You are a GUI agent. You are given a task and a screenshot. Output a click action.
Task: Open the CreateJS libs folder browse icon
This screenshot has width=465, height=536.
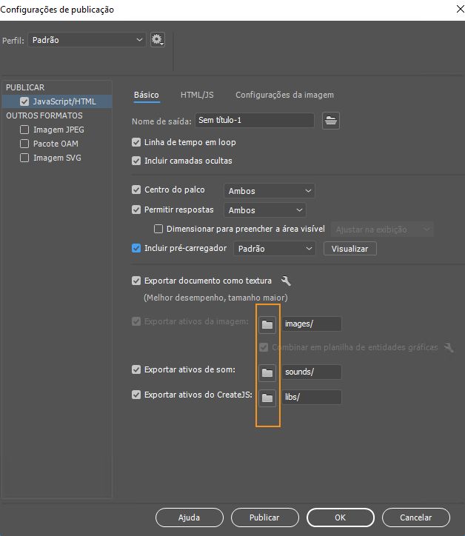coord(267,398)
